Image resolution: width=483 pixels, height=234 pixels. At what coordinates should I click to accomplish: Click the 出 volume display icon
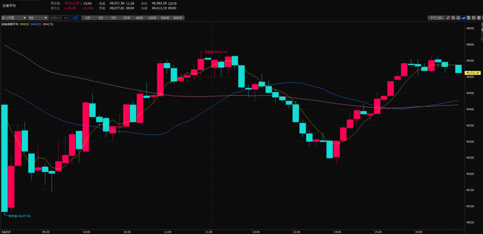pos(458,17)
